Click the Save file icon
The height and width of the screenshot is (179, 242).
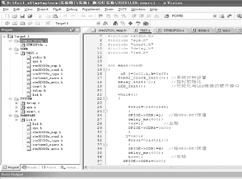(x=21, y=16)
